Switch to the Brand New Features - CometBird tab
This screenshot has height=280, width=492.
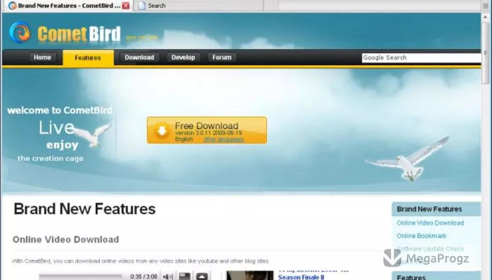(x=69, y=6)
